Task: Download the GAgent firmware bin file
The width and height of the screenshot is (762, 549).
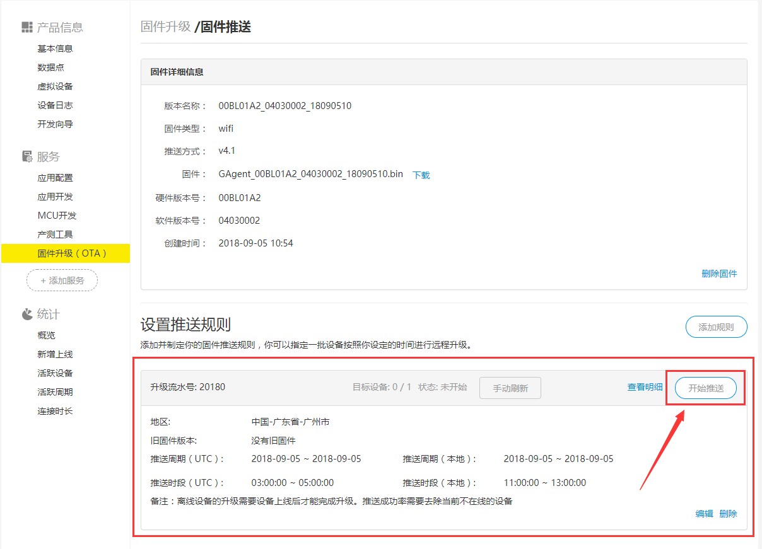Action: click(x=421, y=175)
